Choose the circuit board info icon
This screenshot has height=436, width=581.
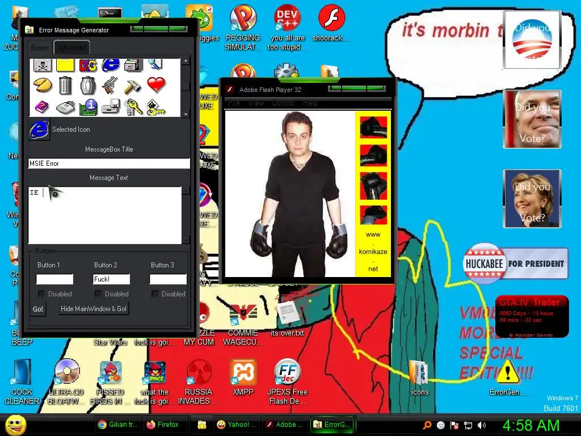click(x=88, y=107)
